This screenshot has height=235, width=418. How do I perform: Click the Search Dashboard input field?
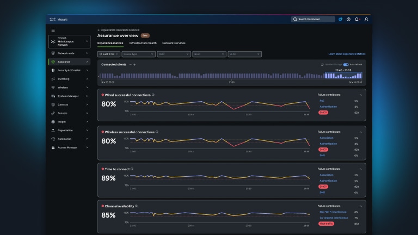point(313,19)
